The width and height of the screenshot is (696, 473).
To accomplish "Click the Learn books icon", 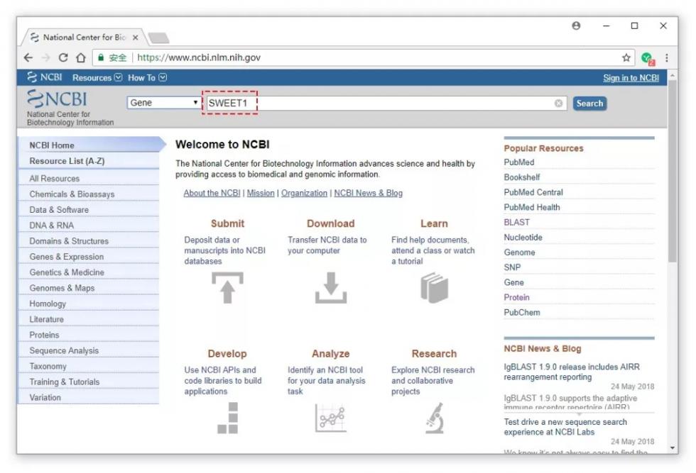I will [434, 288].
